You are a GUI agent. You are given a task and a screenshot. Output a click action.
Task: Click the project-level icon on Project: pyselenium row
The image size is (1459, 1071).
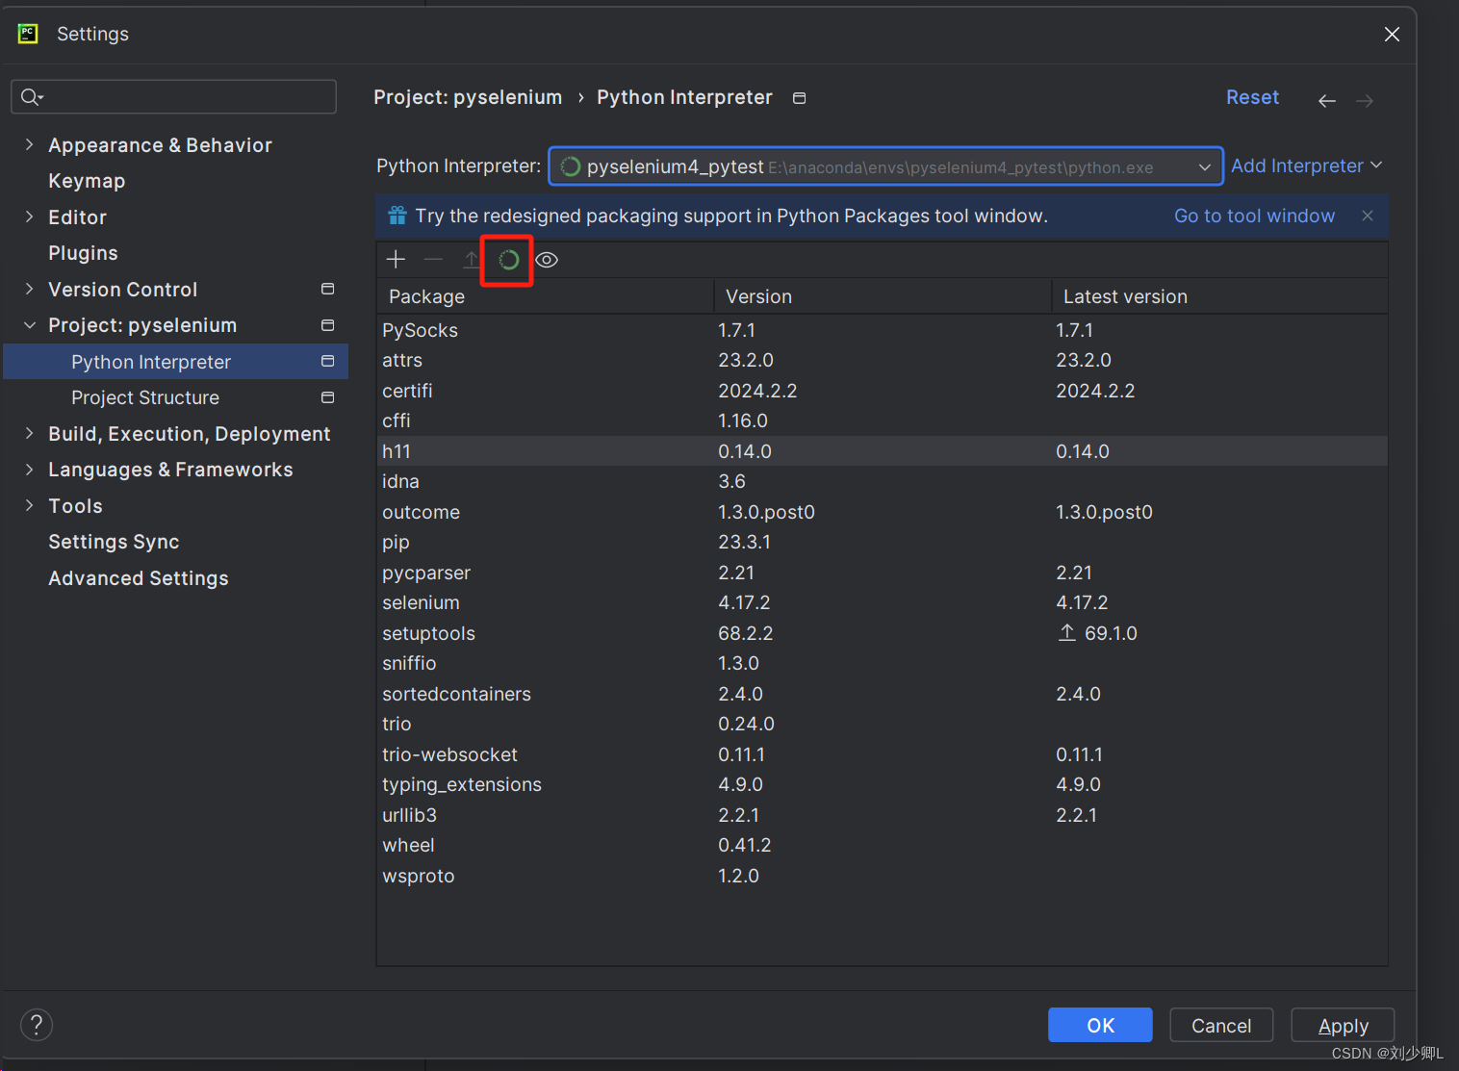pyautogui.click(x=327, y=325)
